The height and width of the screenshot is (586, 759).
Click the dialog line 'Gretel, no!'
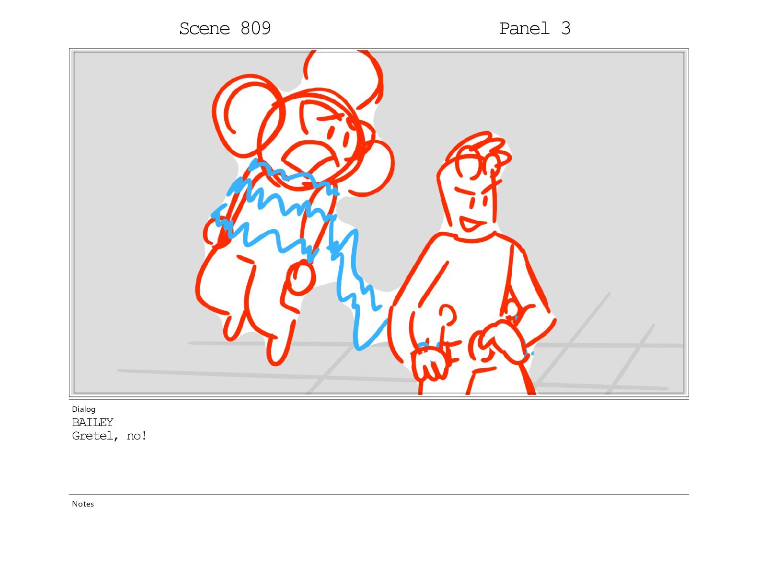(x=109, y=436)
